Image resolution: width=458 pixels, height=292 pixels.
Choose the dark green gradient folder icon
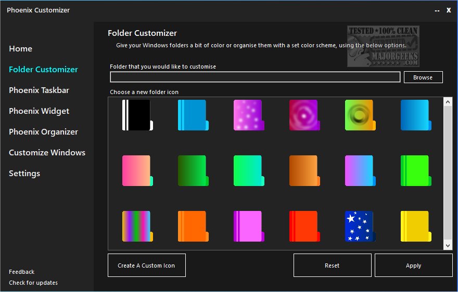194,170
